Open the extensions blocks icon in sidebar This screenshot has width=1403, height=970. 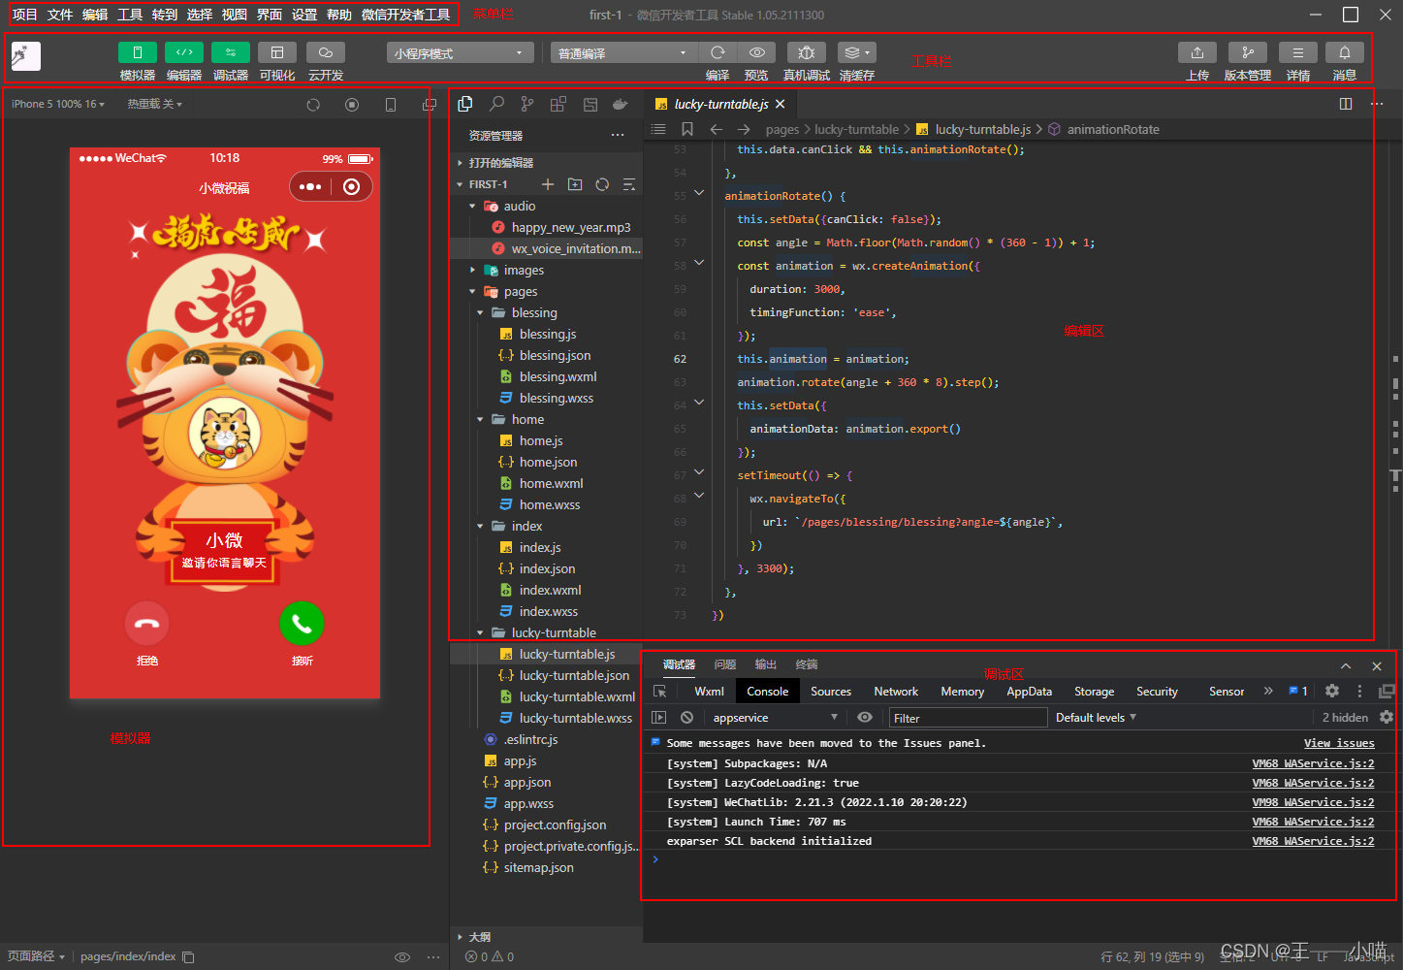pos(558,104)
